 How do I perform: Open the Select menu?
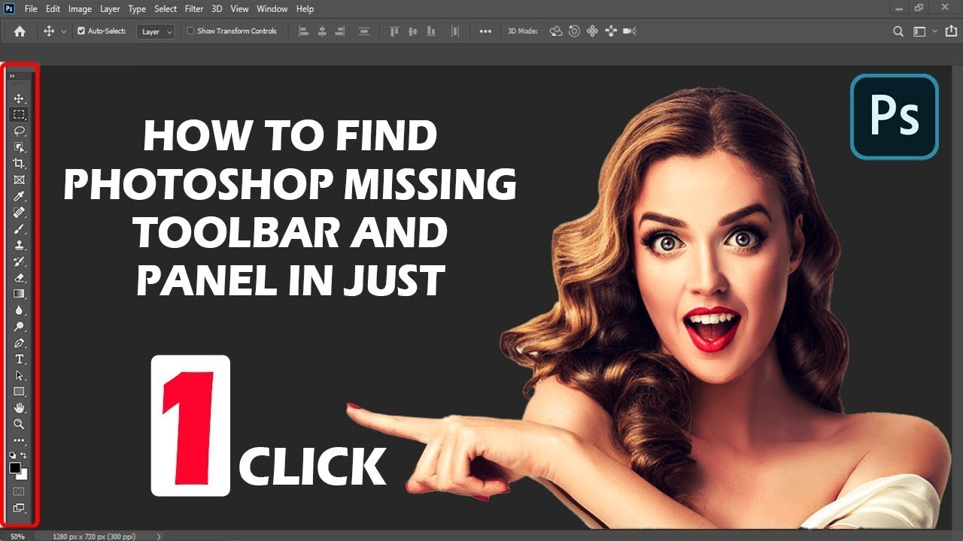166,9
